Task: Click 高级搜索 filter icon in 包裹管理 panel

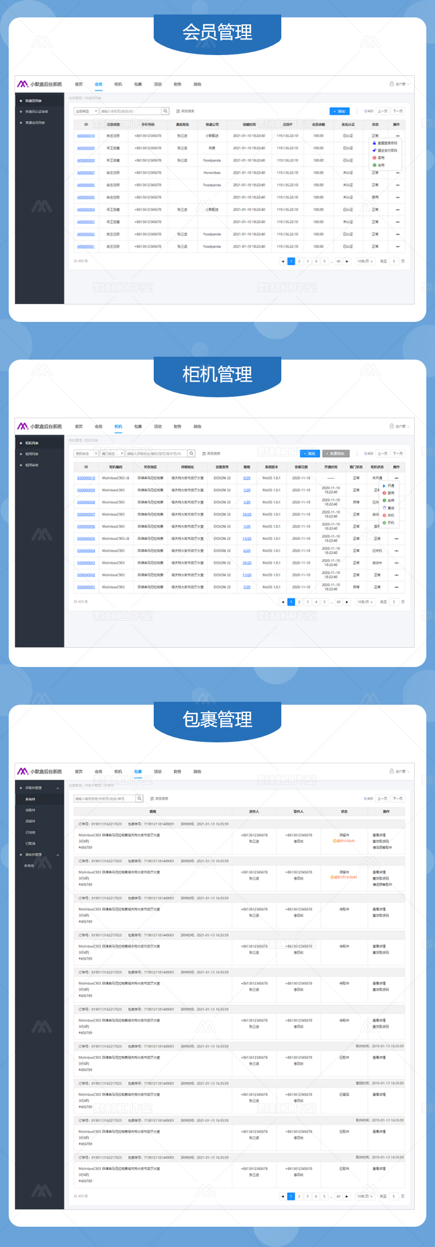Action: pos(151,799)
